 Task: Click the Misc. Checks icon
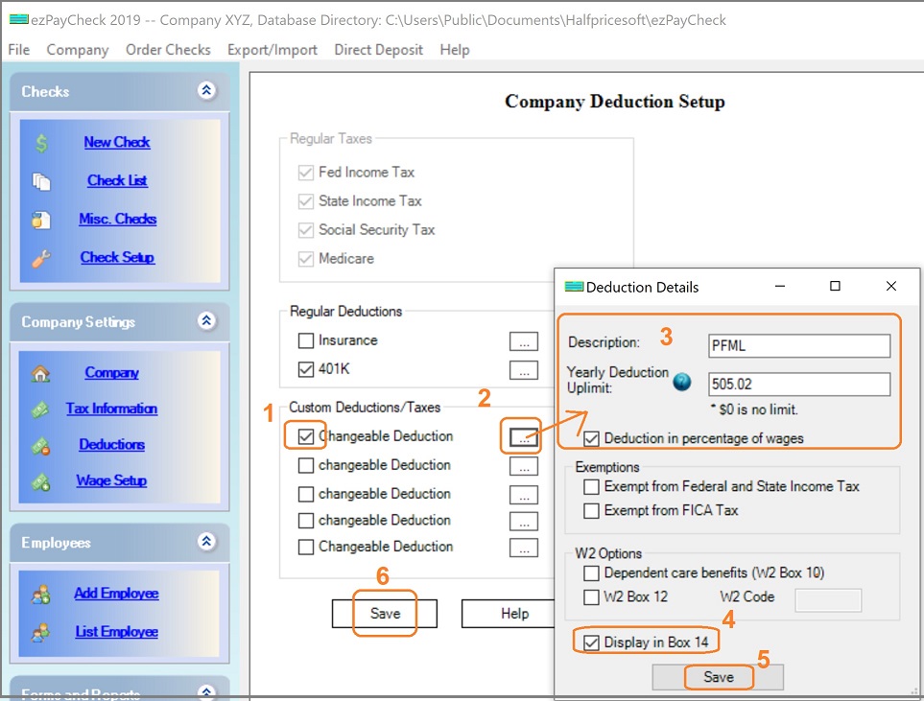click(x=41, y=220)
